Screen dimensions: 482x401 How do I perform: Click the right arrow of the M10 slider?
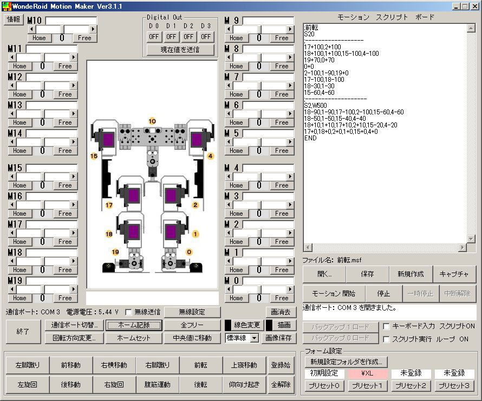(x=93, y=29)
